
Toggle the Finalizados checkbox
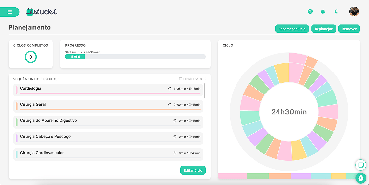point(181,79)
